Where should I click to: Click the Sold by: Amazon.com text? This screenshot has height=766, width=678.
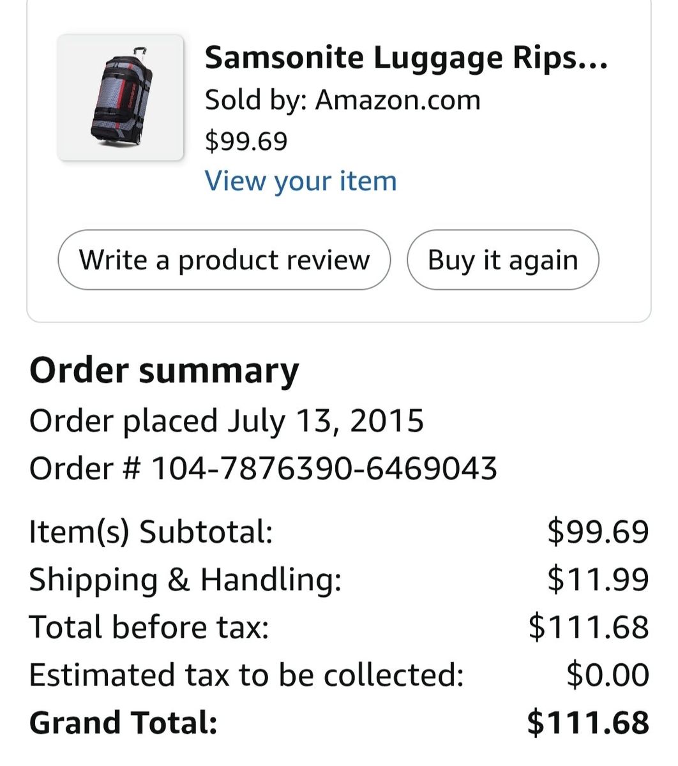point(342,100)
